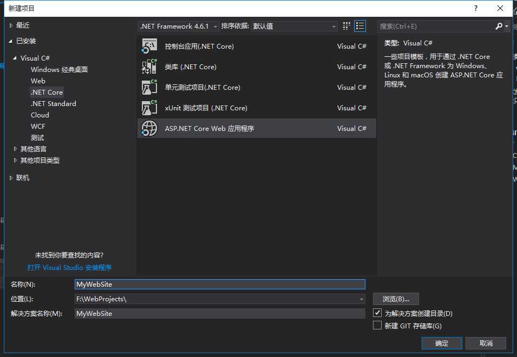The width and height of the screenshot is (517, 357).
Task: Click the 其他语言 label
Action: click(x=34, y=149)
